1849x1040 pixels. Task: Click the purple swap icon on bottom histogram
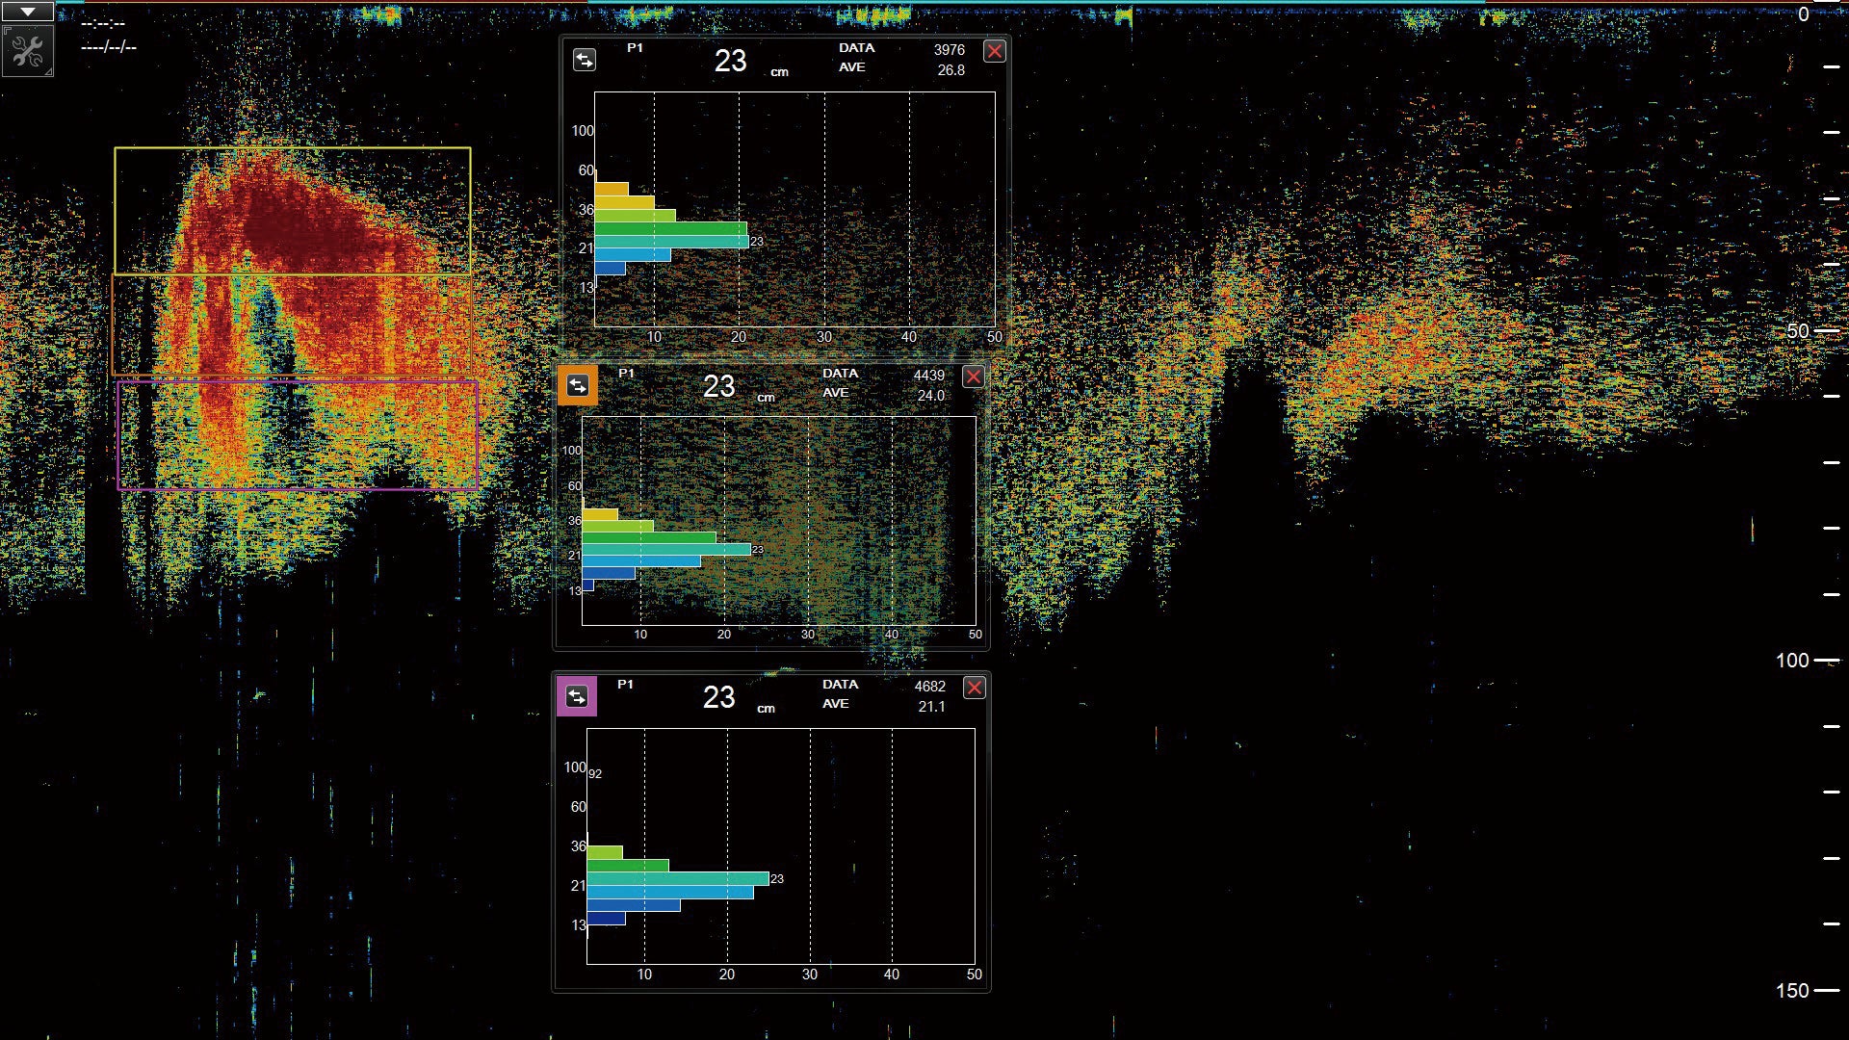pyautogui.click(x=576, y=696)
